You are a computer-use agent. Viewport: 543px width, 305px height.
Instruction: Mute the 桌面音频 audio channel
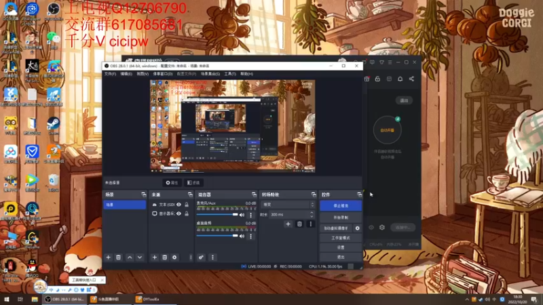click(242, 236)
